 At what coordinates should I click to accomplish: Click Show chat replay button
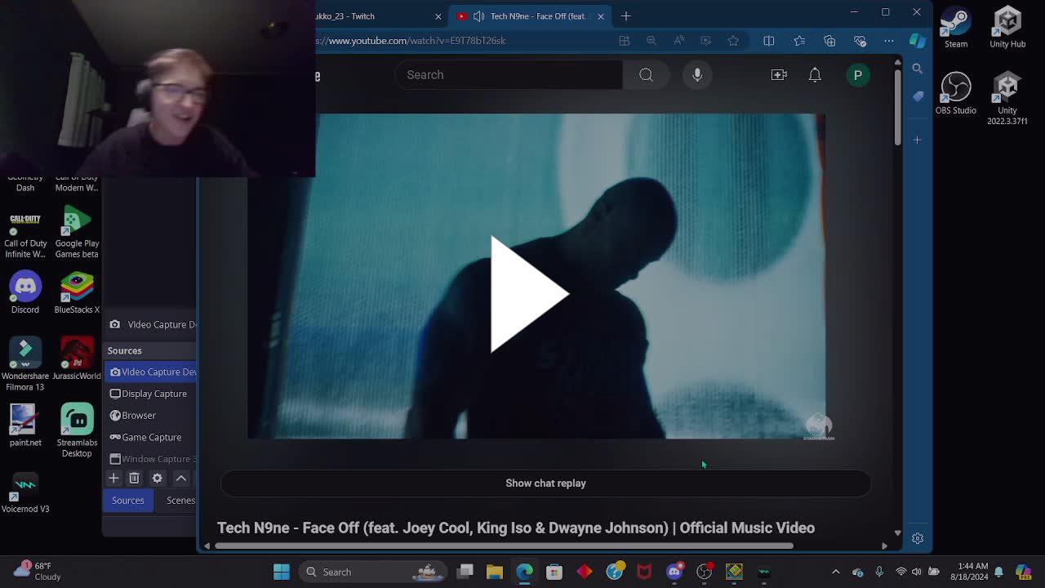[545, 483]
